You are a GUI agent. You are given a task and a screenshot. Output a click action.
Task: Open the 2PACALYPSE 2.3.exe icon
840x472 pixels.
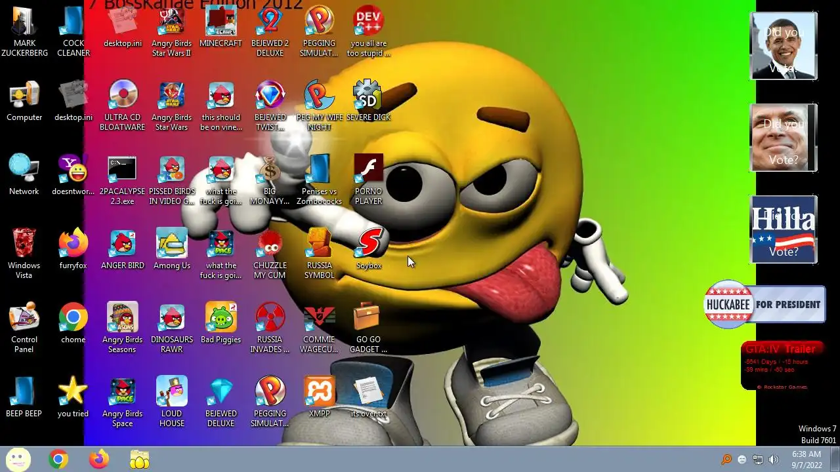(123, 180)
